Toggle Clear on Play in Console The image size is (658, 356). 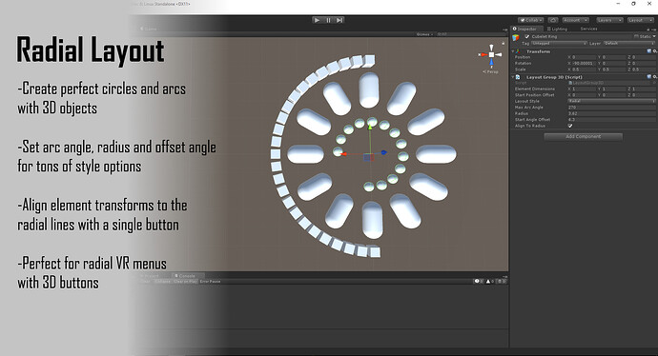pyautogui.click(x=186, y=282)
